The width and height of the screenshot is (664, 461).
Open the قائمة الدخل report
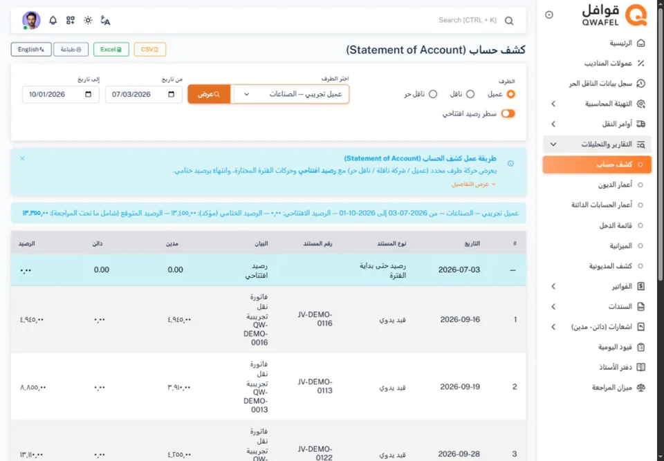[x=616, y=225]
